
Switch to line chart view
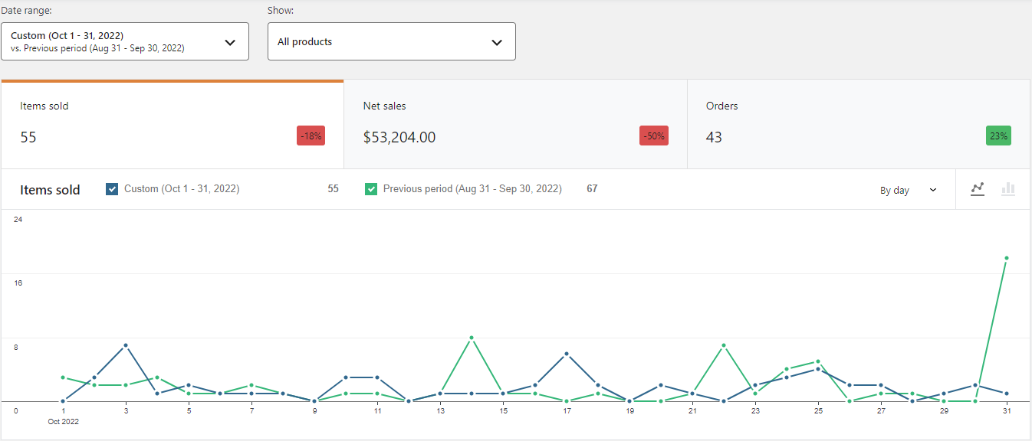coord(978,189)
